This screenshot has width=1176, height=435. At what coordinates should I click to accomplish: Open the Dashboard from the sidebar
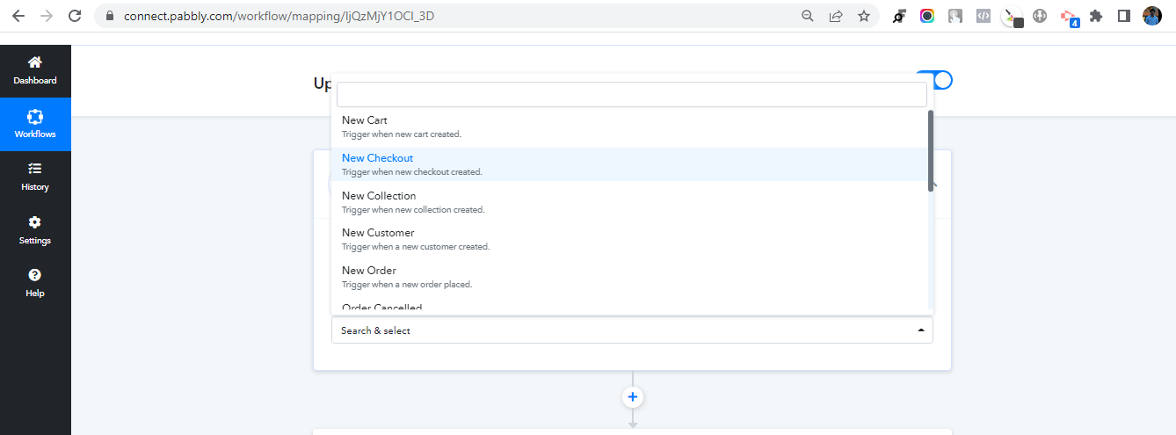click(x=35, y=71)
